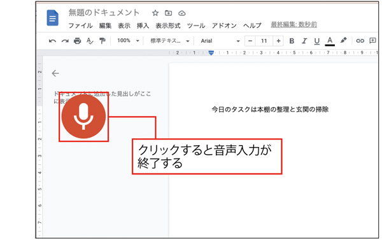
Task: Open the 表示 menu
Action: 124,25
